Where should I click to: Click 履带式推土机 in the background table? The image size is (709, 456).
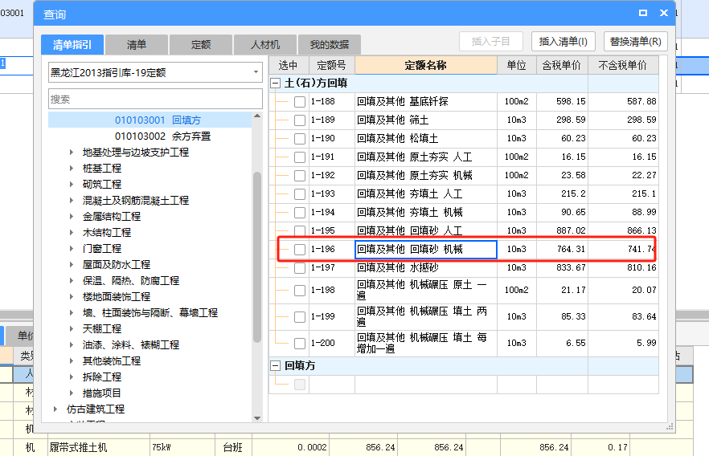point(79,447)
